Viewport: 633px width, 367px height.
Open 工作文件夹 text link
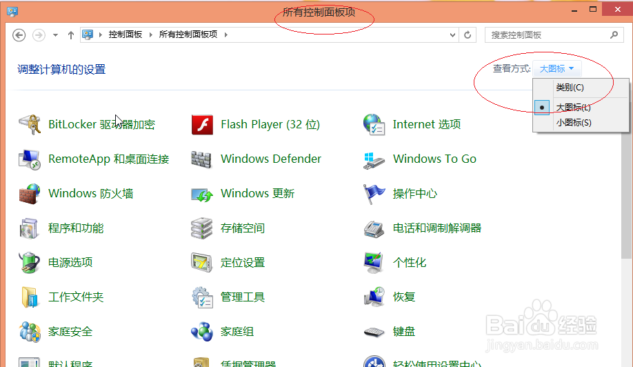(76, 297)
